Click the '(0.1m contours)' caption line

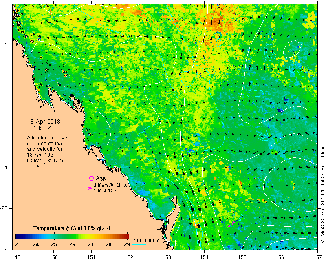[x=44, y=144]
